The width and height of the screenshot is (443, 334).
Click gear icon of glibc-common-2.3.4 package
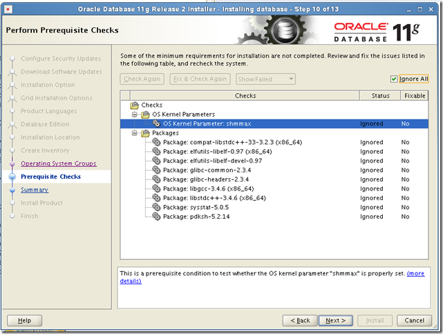[x=156, y=170]
